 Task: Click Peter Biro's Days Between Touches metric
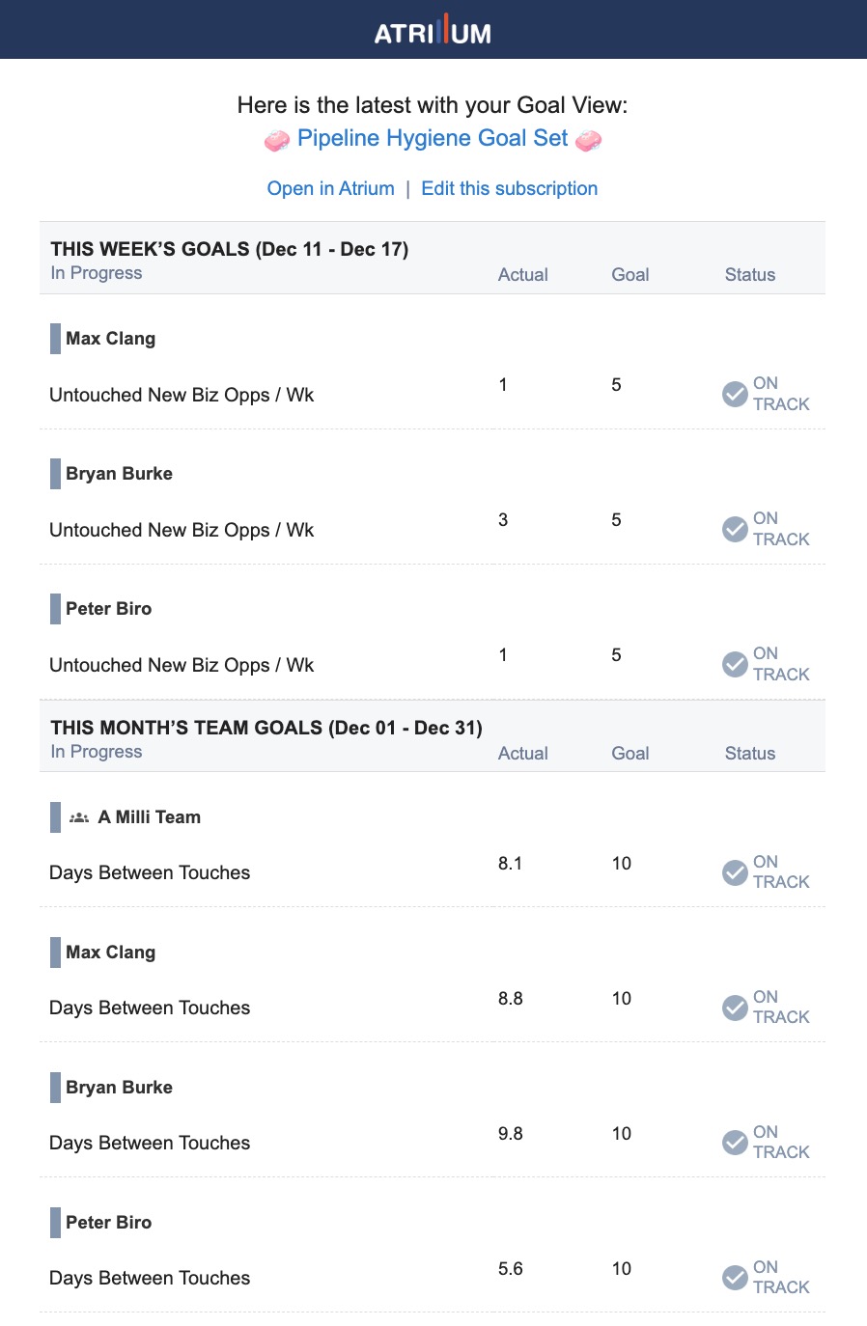tap(150, 1278)
